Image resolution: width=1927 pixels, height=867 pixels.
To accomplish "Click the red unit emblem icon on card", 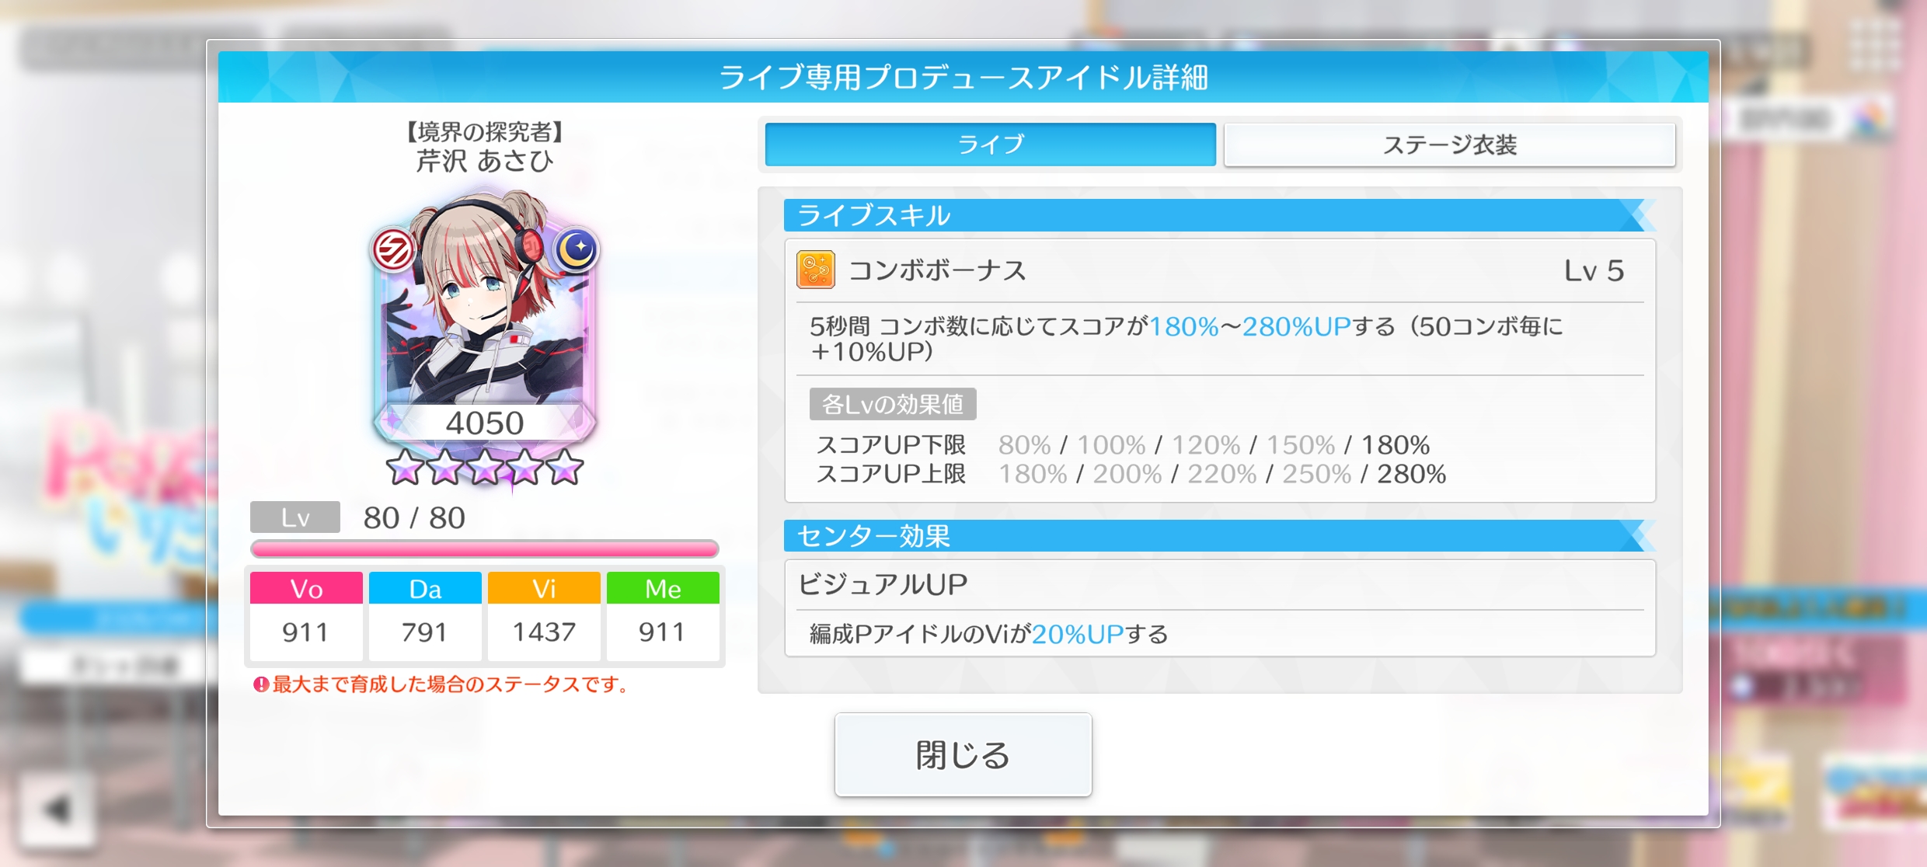I will click(x=394, y=250).
